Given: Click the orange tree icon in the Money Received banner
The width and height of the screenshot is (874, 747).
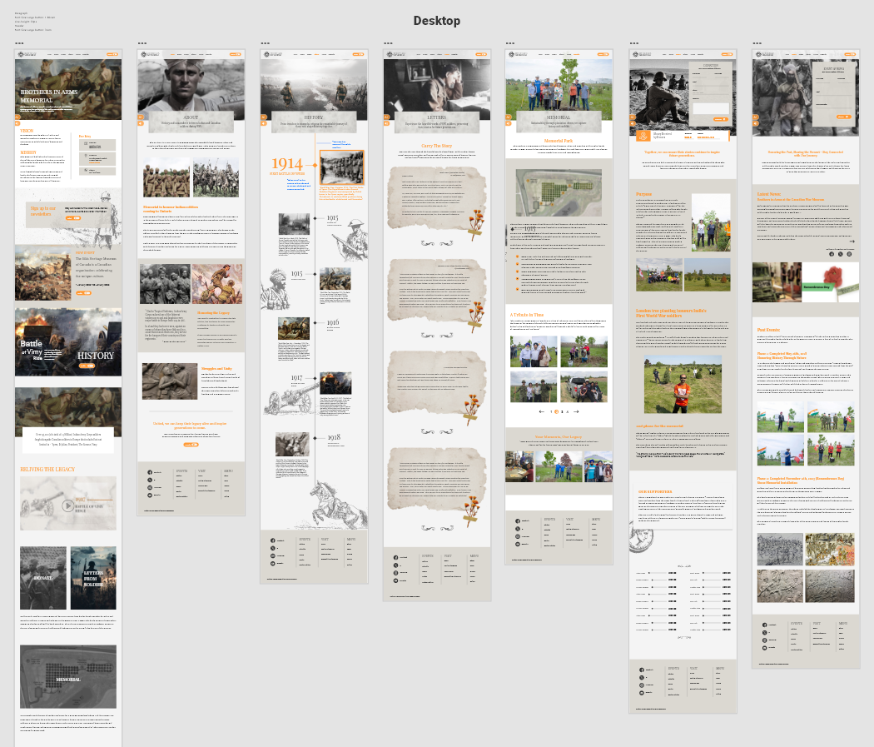Looking at the screenshot, I should (643, 135).
